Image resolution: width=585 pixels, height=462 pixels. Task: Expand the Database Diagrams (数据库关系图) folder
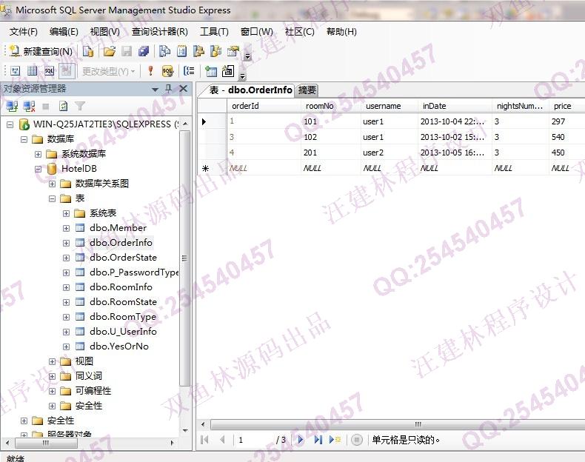click(53, 184)
